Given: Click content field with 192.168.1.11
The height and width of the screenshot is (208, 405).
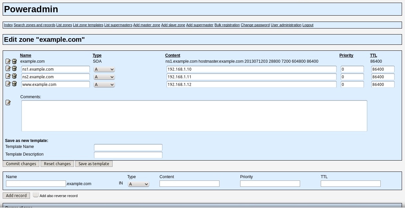Looking at the screenshot, I should pyautogui.click(x=251, y=77).
